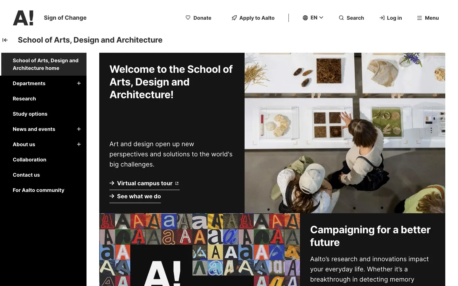Open Study options in the sidebar

pyautogui.click(x=30, y=114)
